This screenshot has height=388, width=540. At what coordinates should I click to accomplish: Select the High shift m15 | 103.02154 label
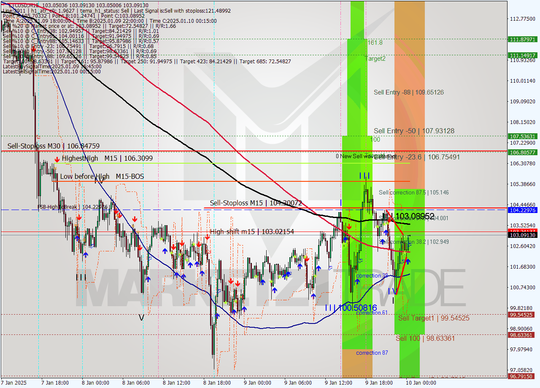(252, 232)
